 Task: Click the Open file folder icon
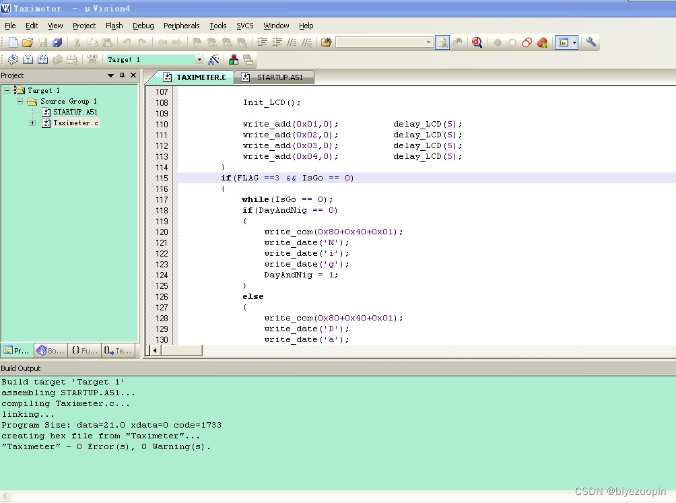pyautogui.click(x=28, y=42)
